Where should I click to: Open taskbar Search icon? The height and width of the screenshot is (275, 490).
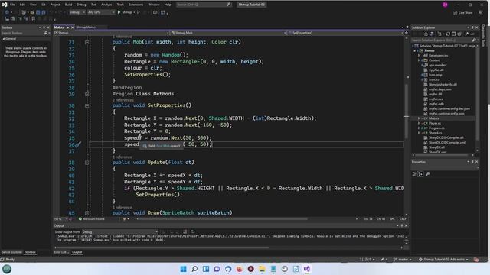(194, 269)
